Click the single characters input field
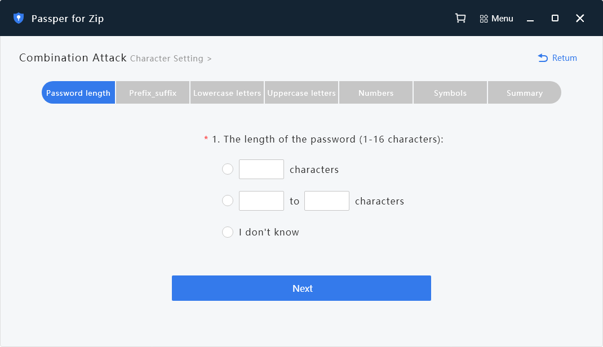The width and height of the screenshot is (603, 347). pos(261,169)
